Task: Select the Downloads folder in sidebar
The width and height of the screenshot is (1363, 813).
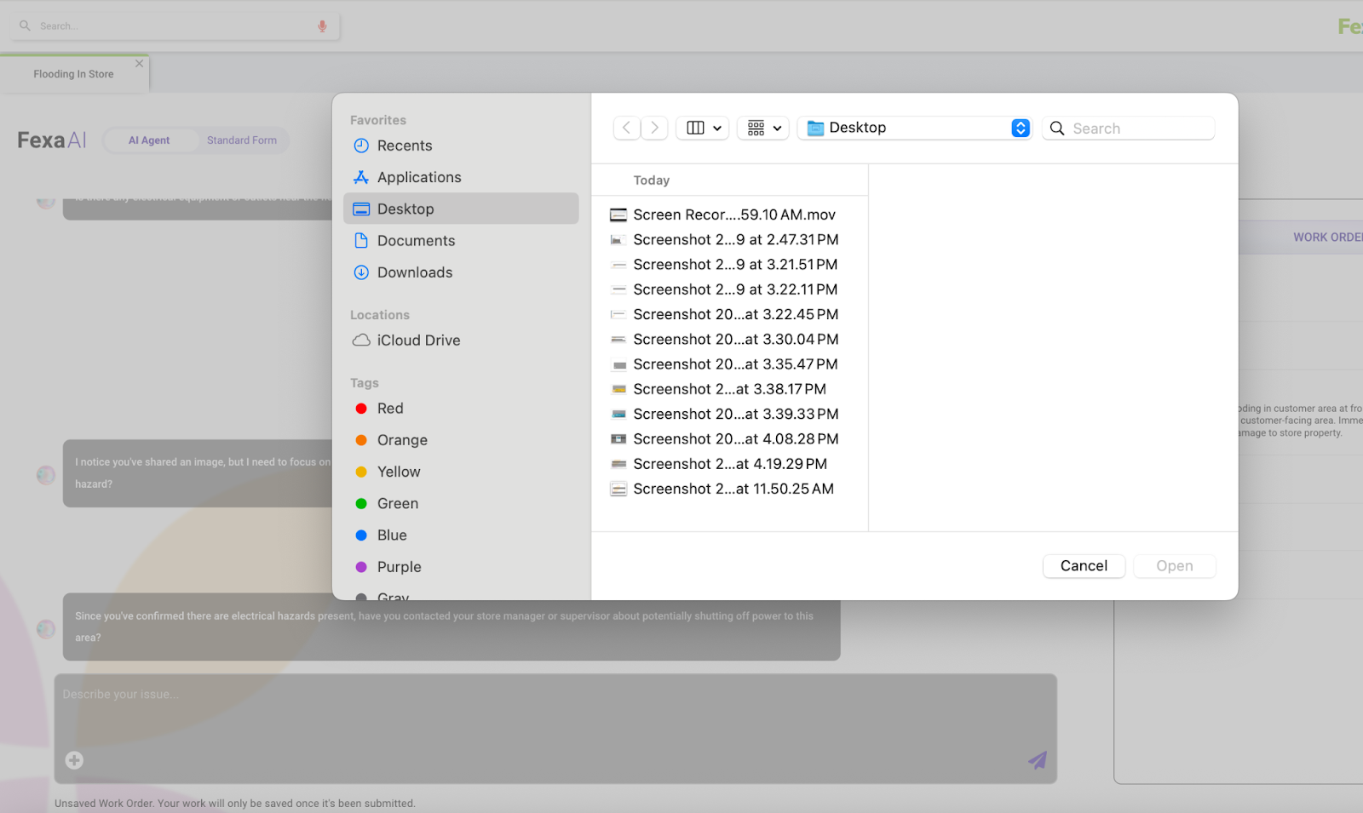Action: (x=414, y=272)
